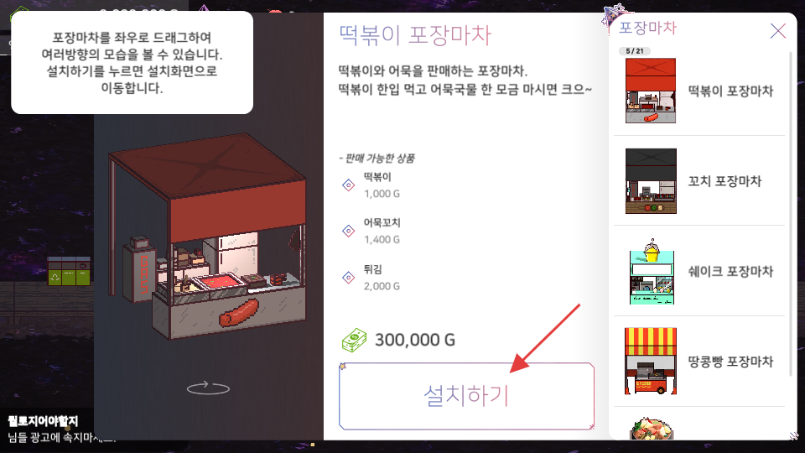The image size is (805, 453).
Task: Click the 쉐이크 포장마차 list label
Action: [730, 271]
